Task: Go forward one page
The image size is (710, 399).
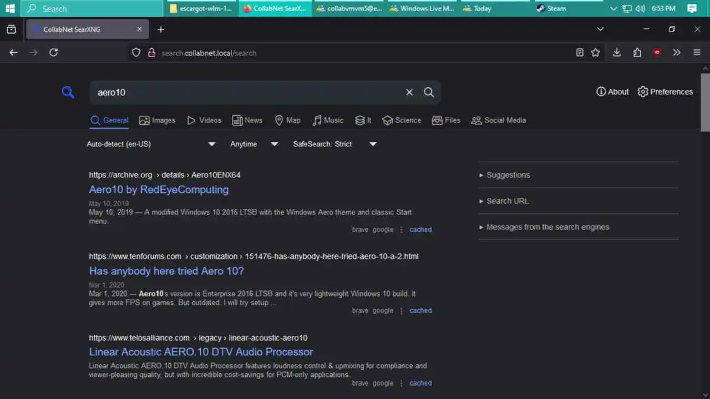Action: click(33, 52)
